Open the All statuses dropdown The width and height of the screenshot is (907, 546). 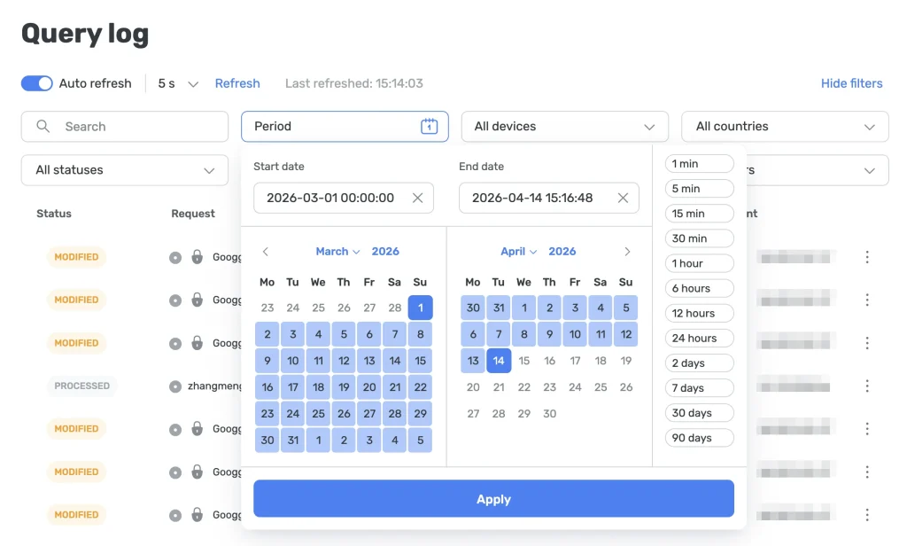point(125,170)
